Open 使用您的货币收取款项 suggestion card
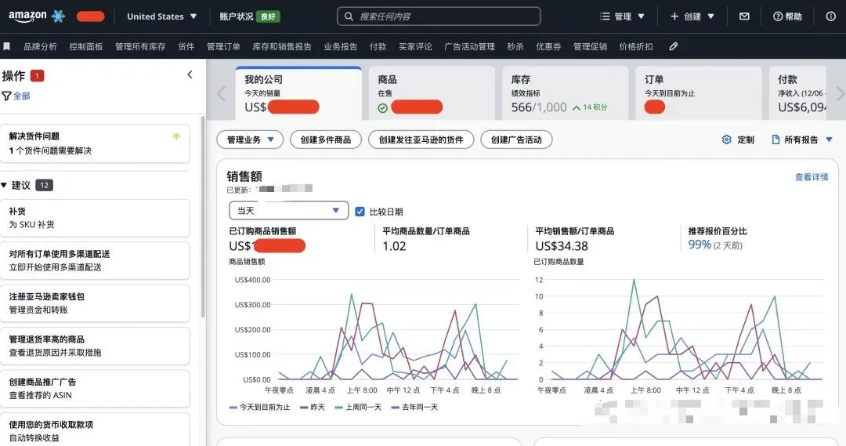Image resolution: width=846 pixels, height=446 pixels. pyautogui.click(x=95, y=430)
